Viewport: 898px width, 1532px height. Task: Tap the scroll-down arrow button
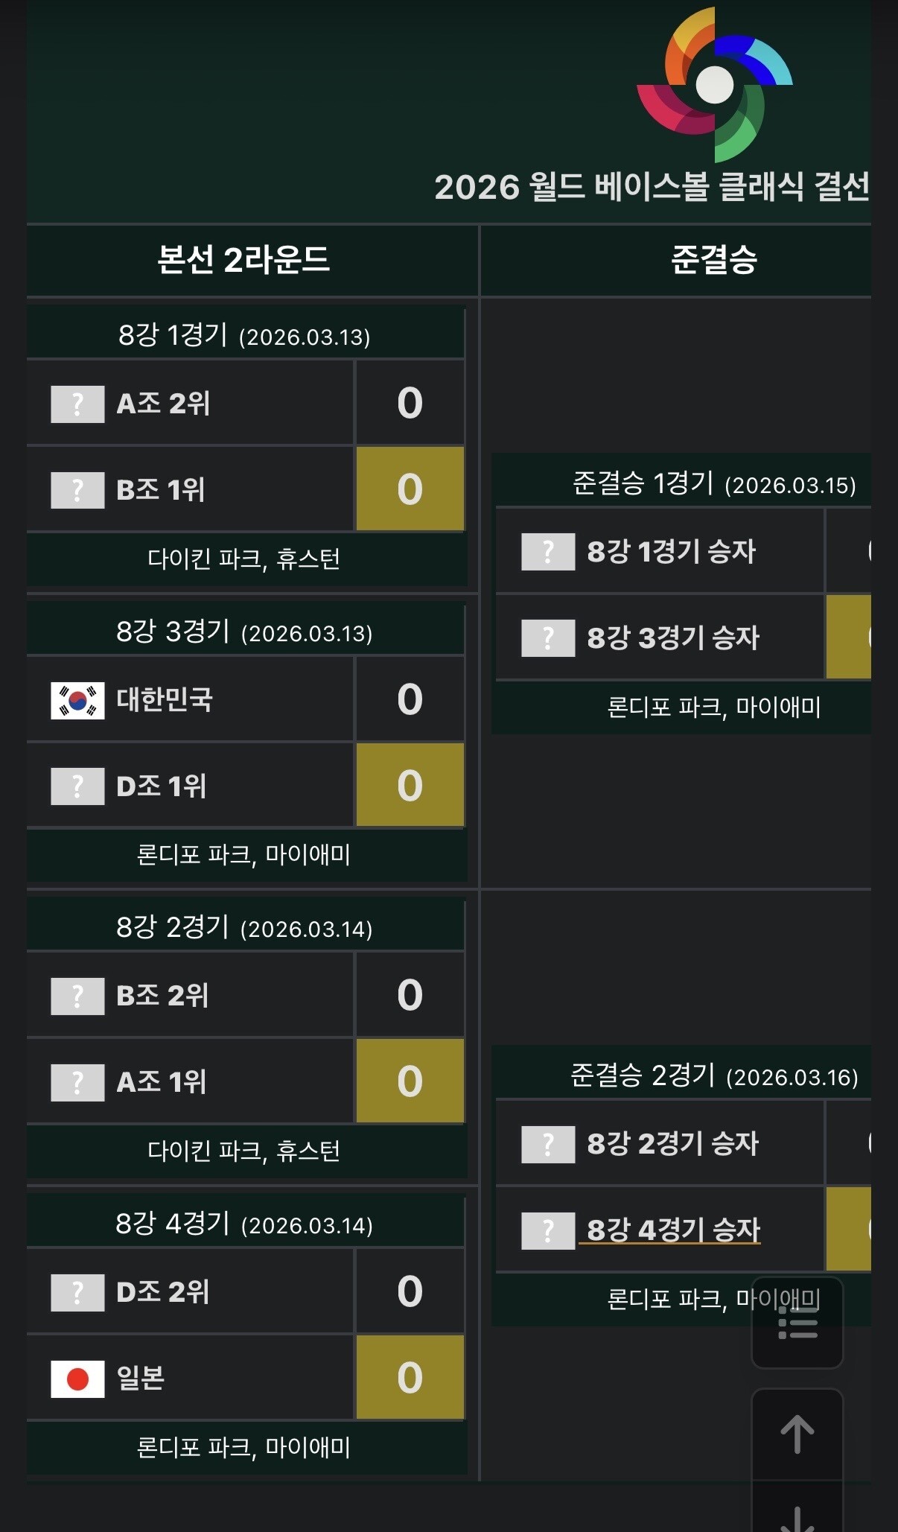(797, 1512)
